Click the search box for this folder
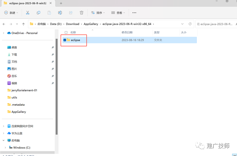The width and height of the screenshot is (237, 156). 216,24
